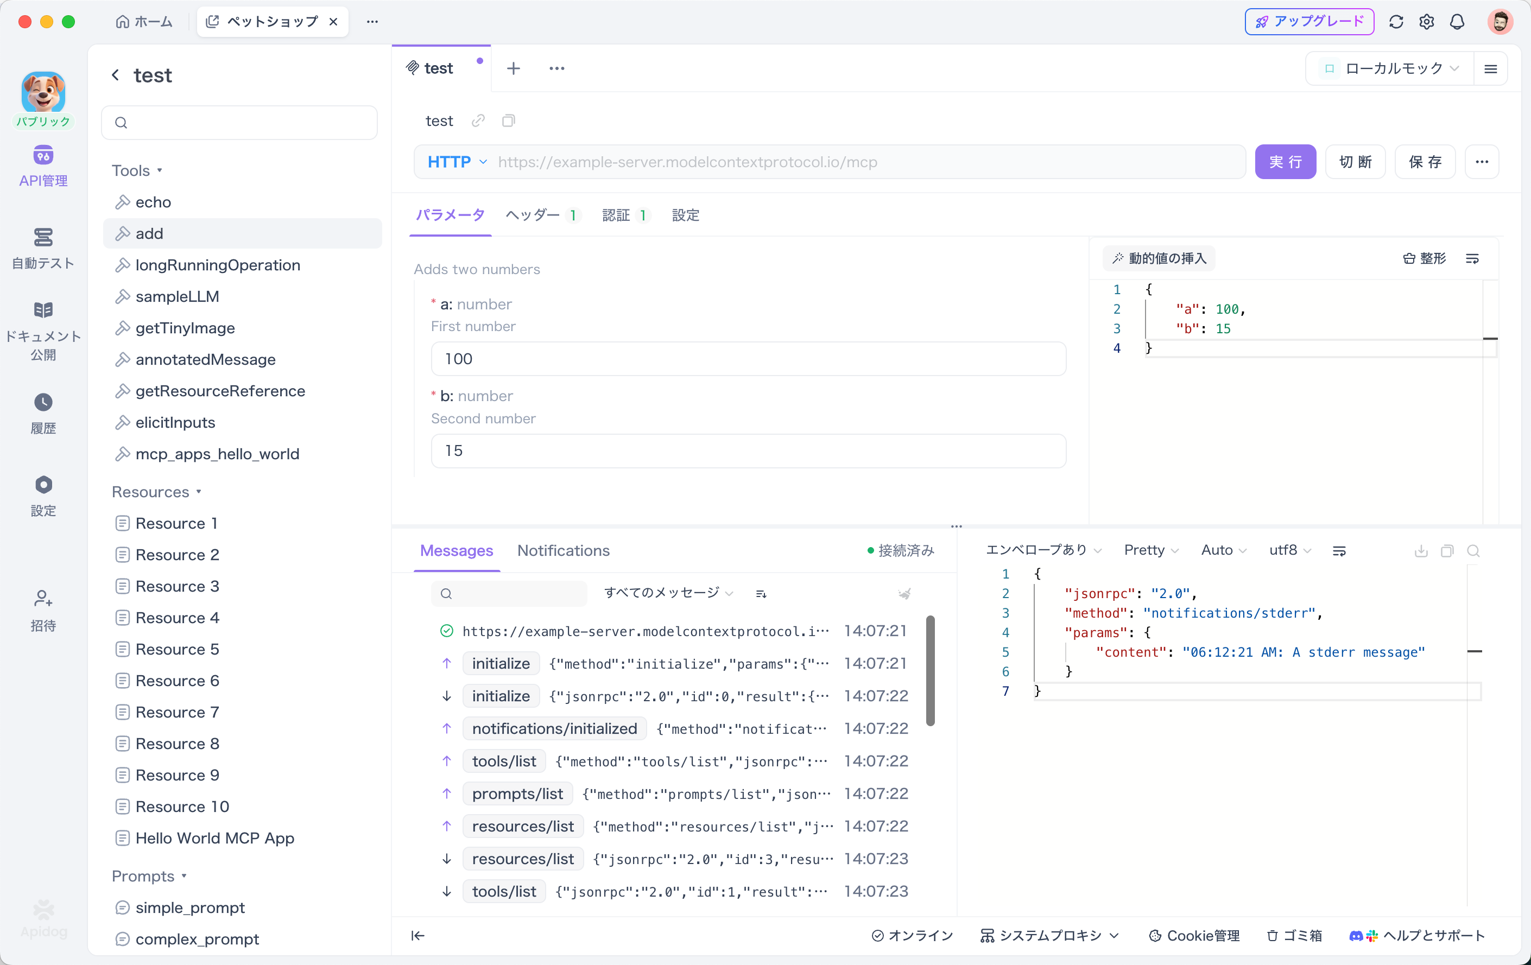Download the response using the download icon
Screen dimensions: 1531x965
coord(1421,550)
